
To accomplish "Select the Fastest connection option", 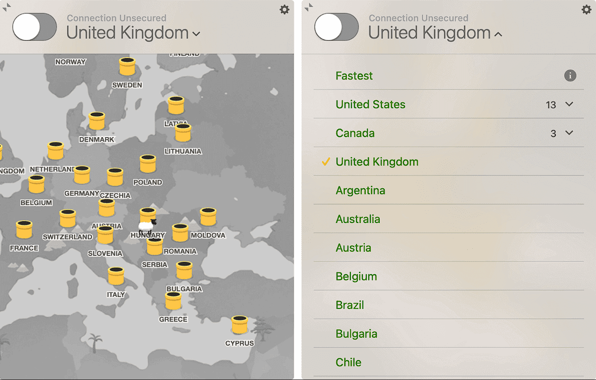I will [354, 76].
